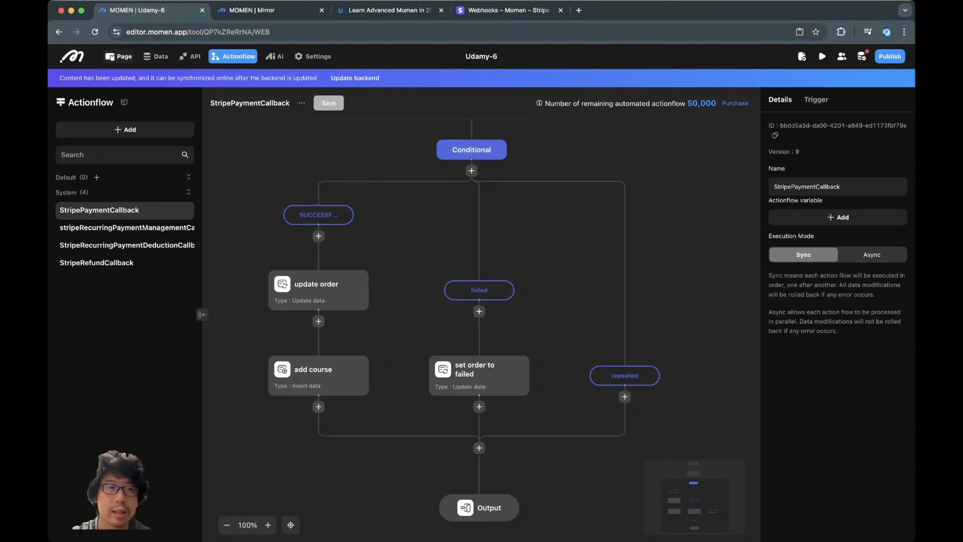
Task: Select the SUCCESSF... branch
Action: (318, 215)
